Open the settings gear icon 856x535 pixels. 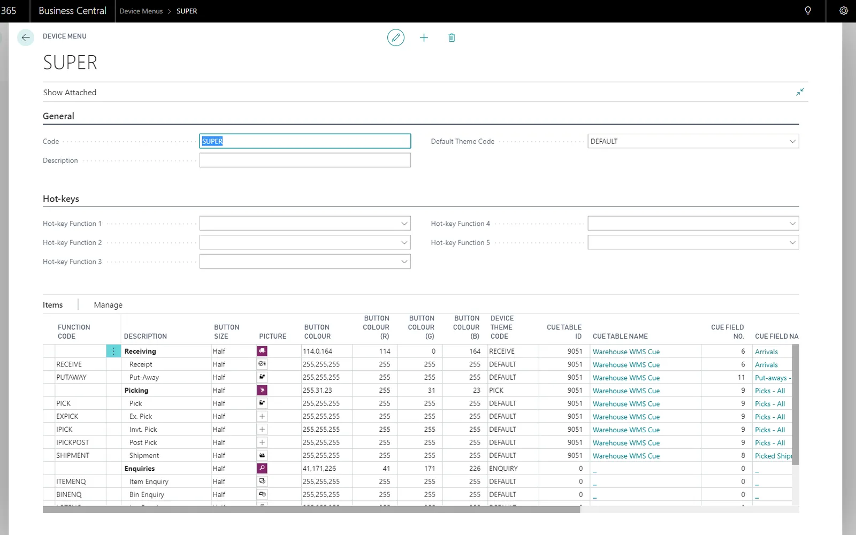click(x=844, y=11)
